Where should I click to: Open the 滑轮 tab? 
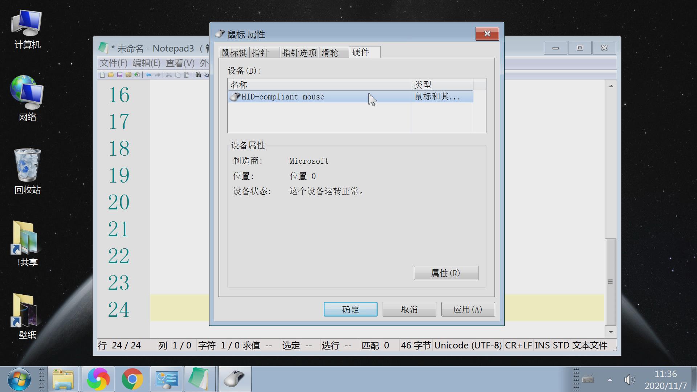pos(330,53)
